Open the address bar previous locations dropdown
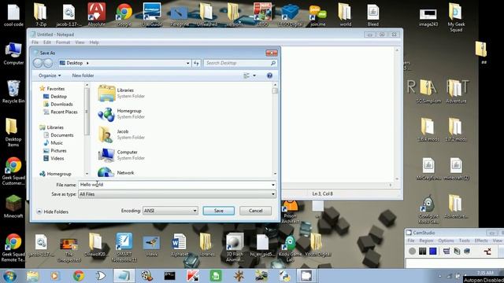Screen dimensions: 504x283 (187, 63)
